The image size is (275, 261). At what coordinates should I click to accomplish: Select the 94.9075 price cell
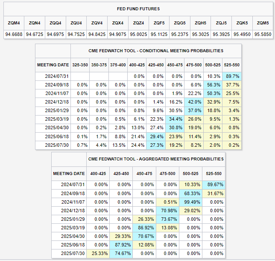pos(118,34)
